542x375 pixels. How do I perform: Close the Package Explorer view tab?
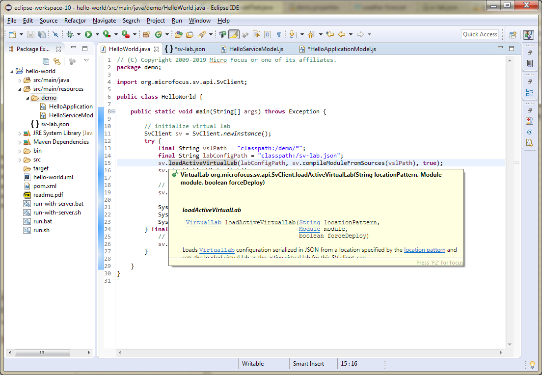pos(58,49)
